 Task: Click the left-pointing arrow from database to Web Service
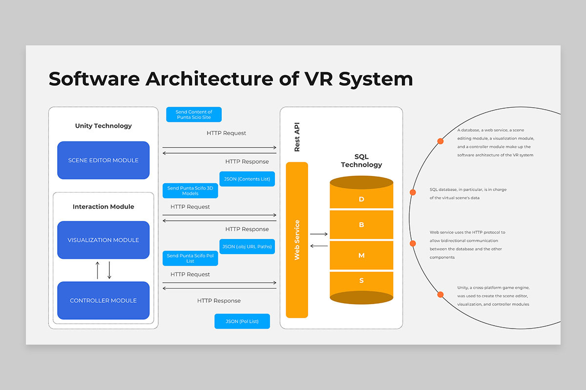pyautogui.click(x=319, y=246)
